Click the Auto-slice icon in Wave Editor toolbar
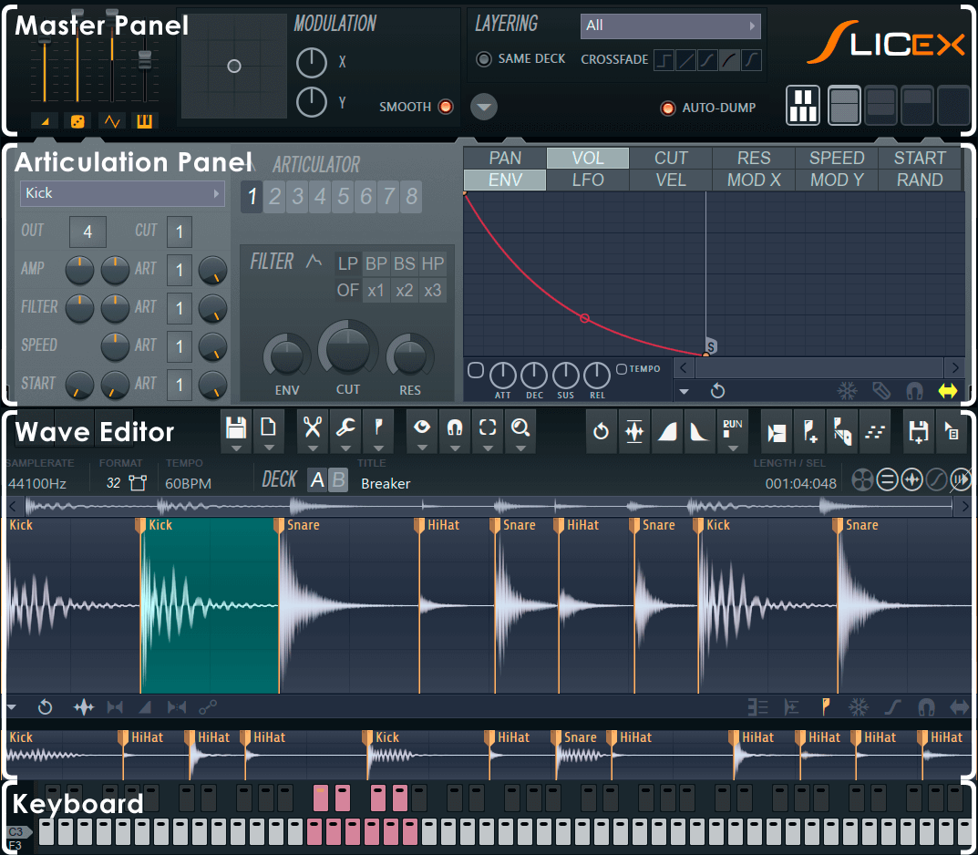This screenshot has width=978, height=855. pyautogui.click(x=777, y=431)
